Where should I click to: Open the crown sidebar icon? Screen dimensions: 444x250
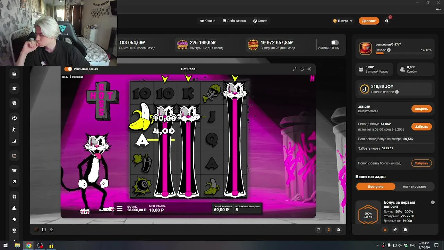[x=14, y=170]
